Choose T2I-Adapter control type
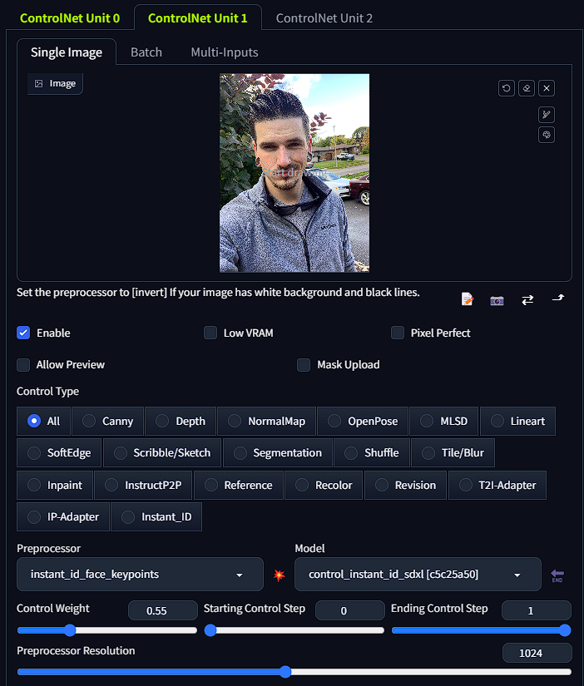Image resolution: width=584 pixels, height=686 pixels. tap(497, 485)
